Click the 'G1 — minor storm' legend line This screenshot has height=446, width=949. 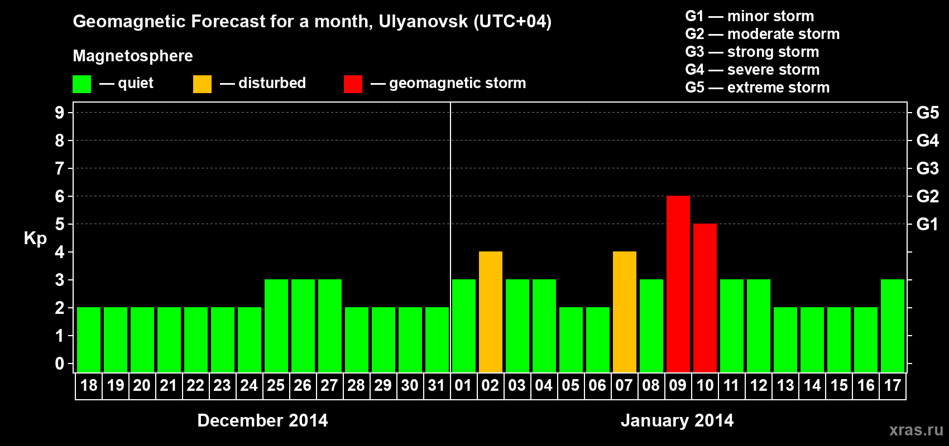click(750, 16)
